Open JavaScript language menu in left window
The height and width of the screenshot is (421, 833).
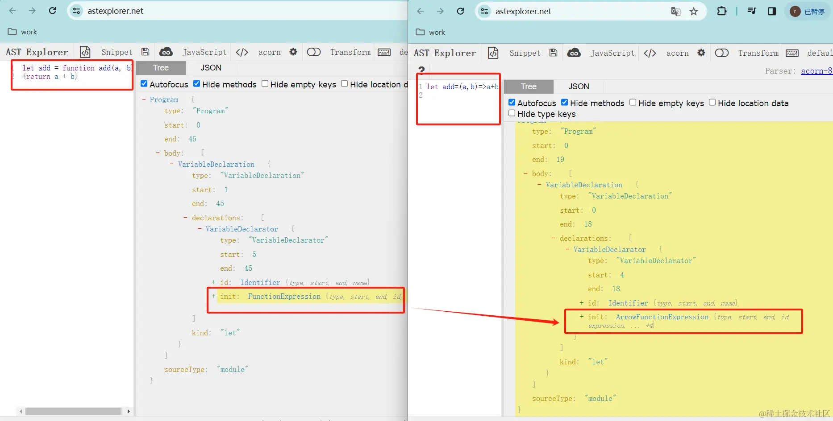(204, 52)
